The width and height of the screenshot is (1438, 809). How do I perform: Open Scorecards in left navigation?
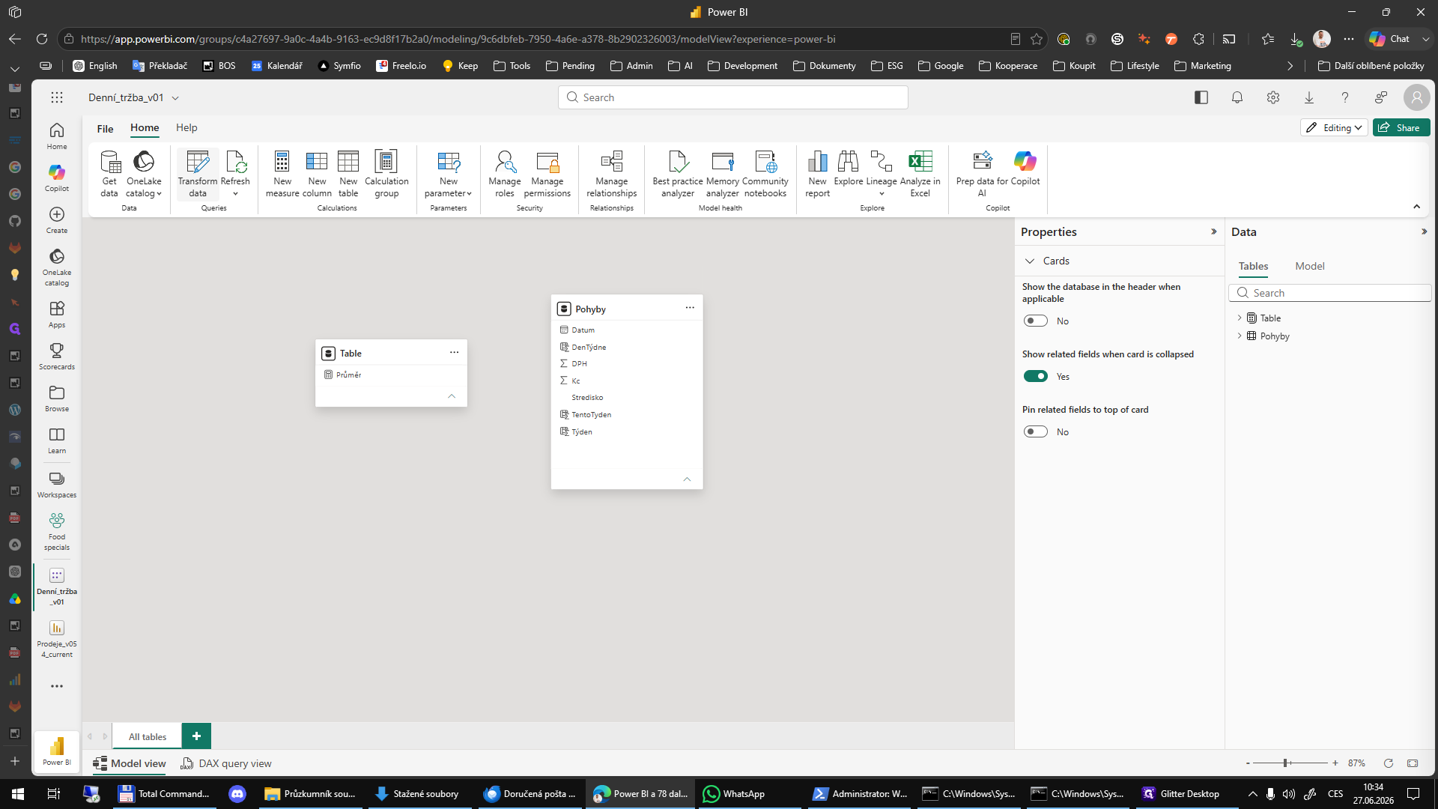pos(57,357)
